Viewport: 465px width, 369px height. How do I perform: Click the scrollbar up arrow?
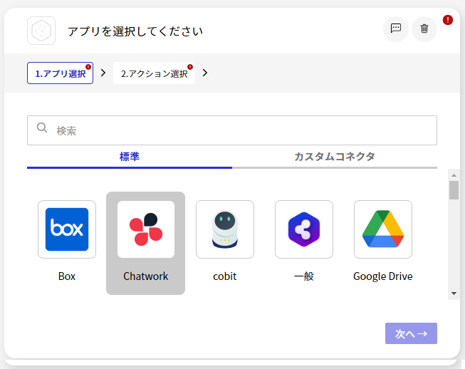pyautogui.click(x=454, y=175)
